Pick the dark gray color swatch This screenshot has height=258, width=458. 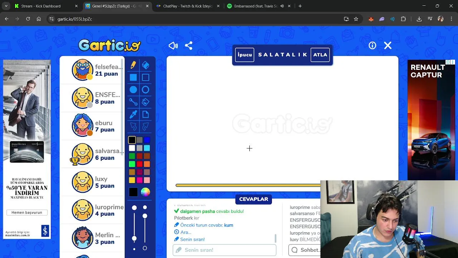pos(140,140)
